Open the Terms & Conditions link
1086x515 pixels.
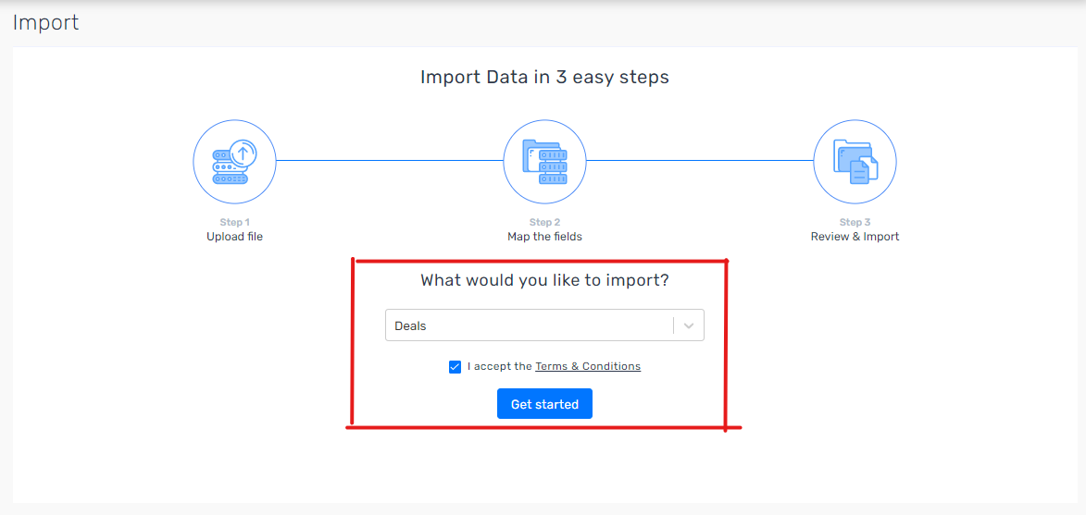point(588,366)
